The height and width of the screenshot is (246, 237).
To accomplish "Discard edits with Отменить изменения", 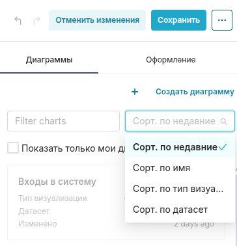I will click(x=97, y=20).
